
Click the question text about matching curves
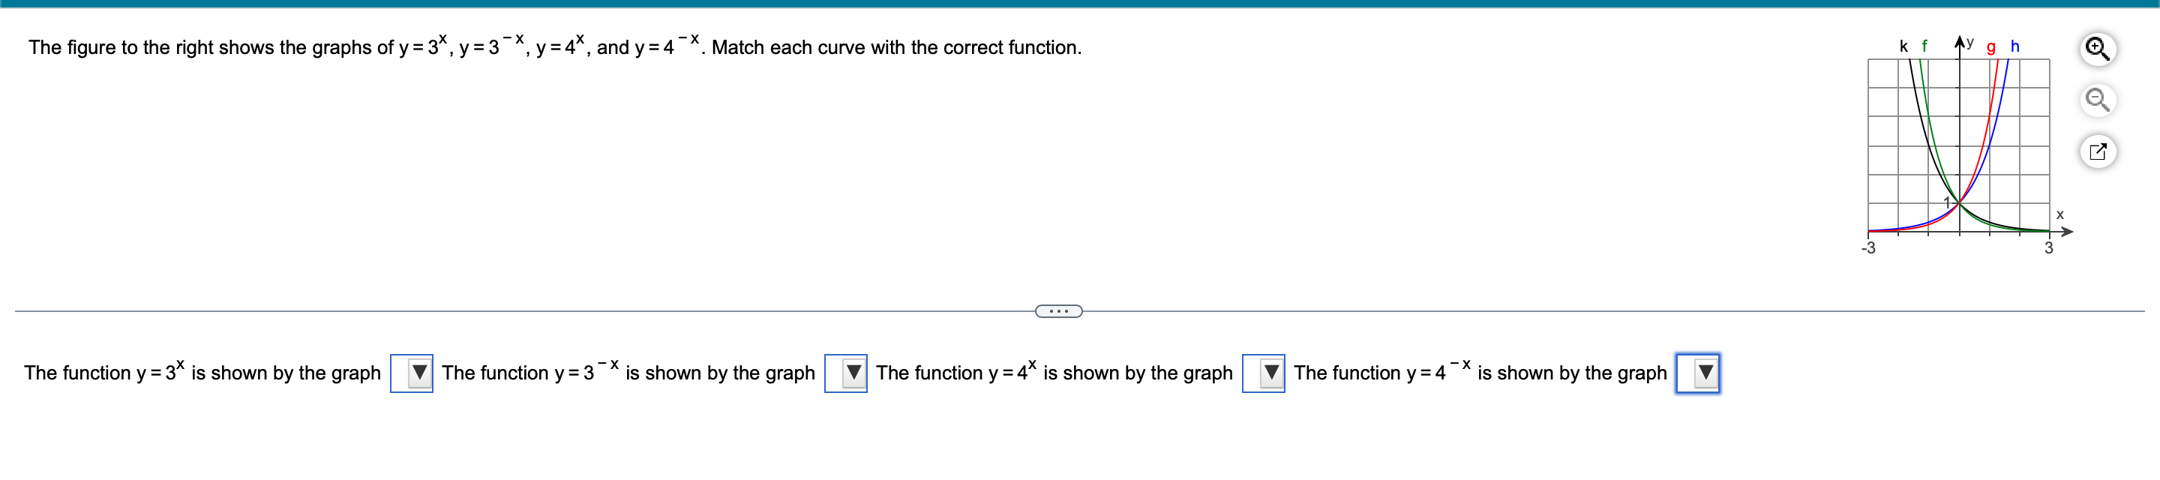pyautogui.click(x=553, y=48)
